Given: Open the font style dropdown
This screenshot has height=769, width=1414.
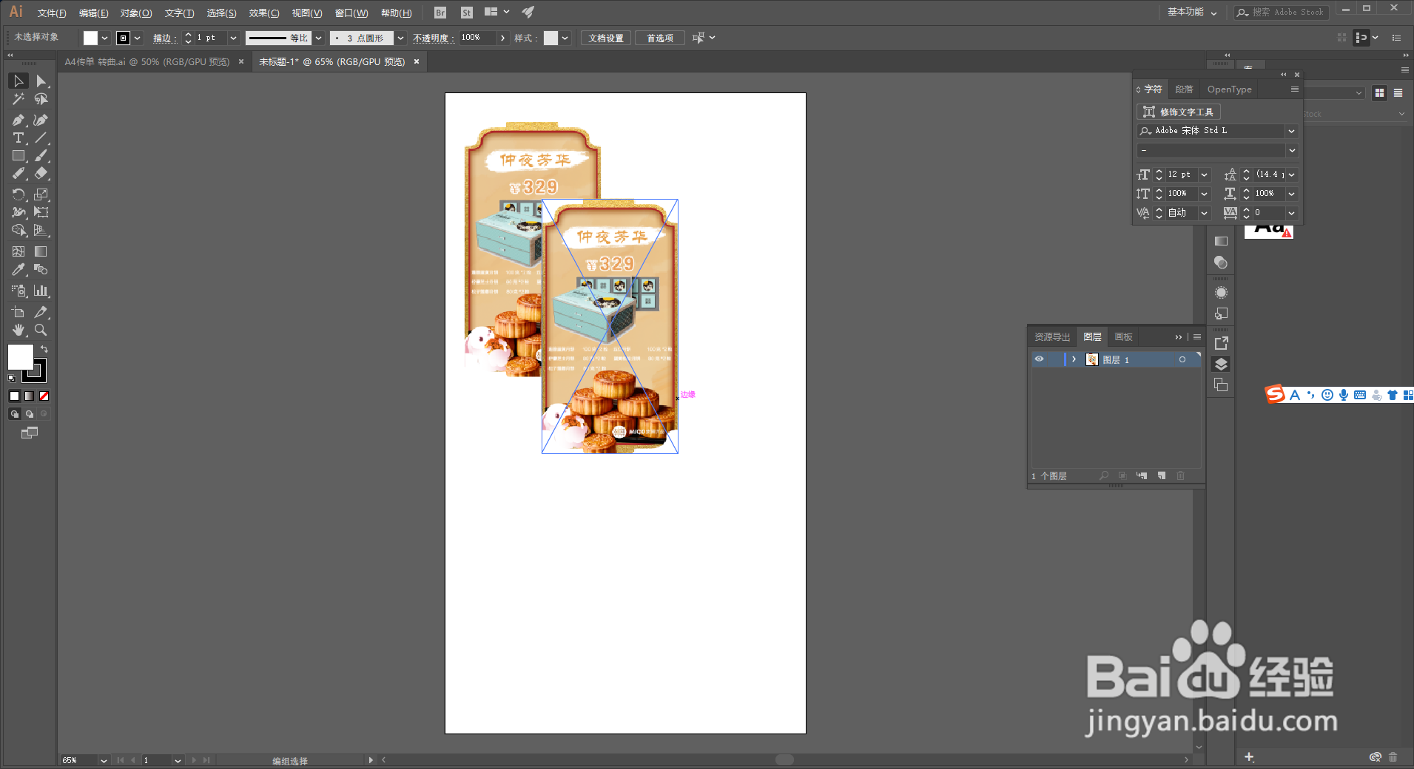Looking at the screenshot, I should pos(1291,151).
